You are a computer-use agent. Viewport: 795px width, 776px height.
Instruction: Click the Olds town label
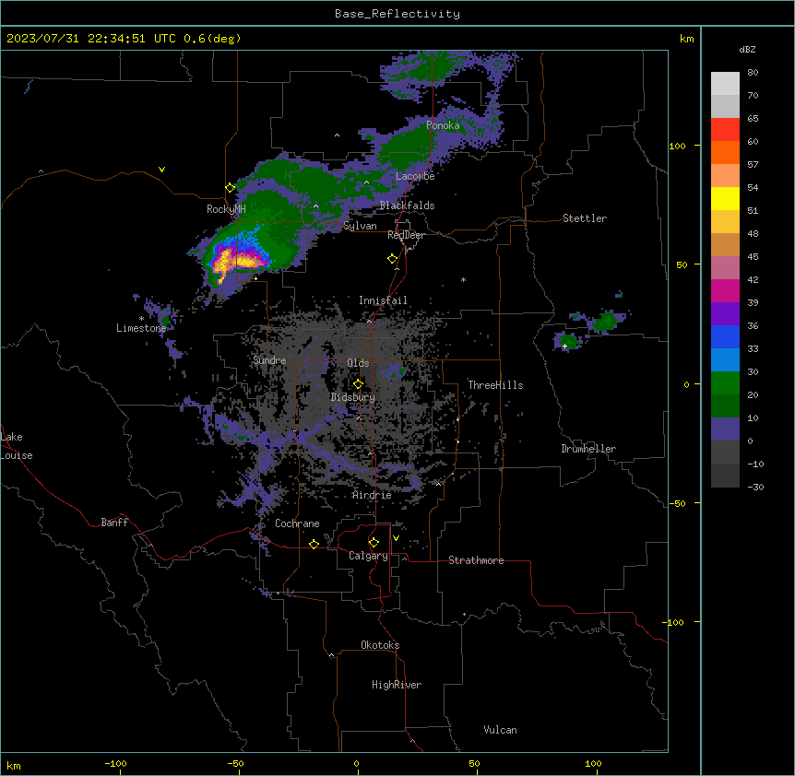pyautogui.click(x=358, y=363)
